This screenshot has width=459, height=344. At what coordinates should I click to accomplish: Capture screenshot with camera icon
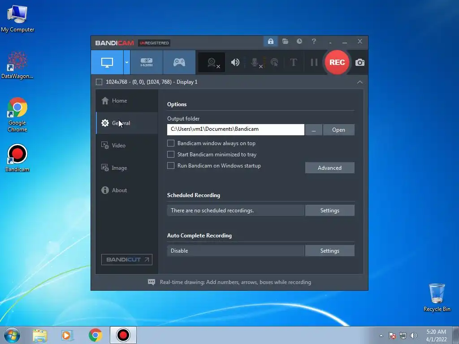coord(360,62)
